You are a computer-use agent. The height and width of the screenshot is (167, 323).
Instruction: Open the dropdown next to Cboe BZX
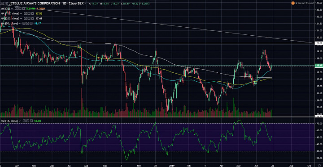(85, 3)
